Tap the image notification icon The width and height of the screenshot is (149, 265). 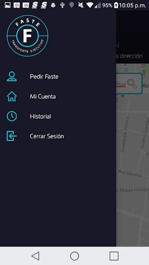point(8,5)
